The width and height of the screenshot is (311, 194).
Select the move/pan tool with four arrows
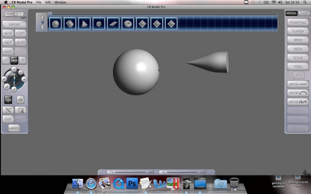tap(8, 100)
